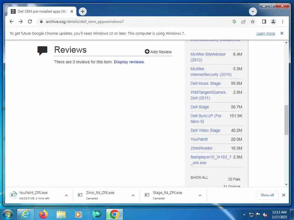Open the Windows Start menu
294x220 pixels.
click(8, 214)
